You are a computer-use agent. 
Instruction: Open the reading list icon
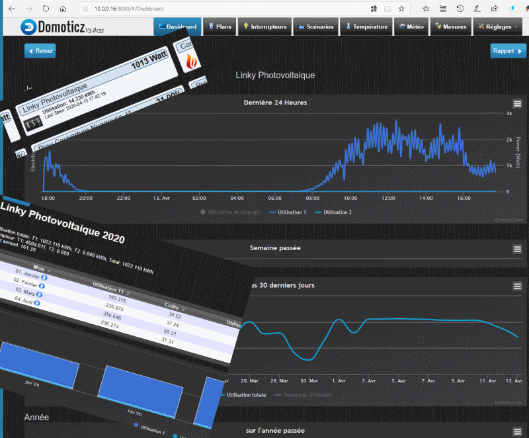(x=443, y=9)
